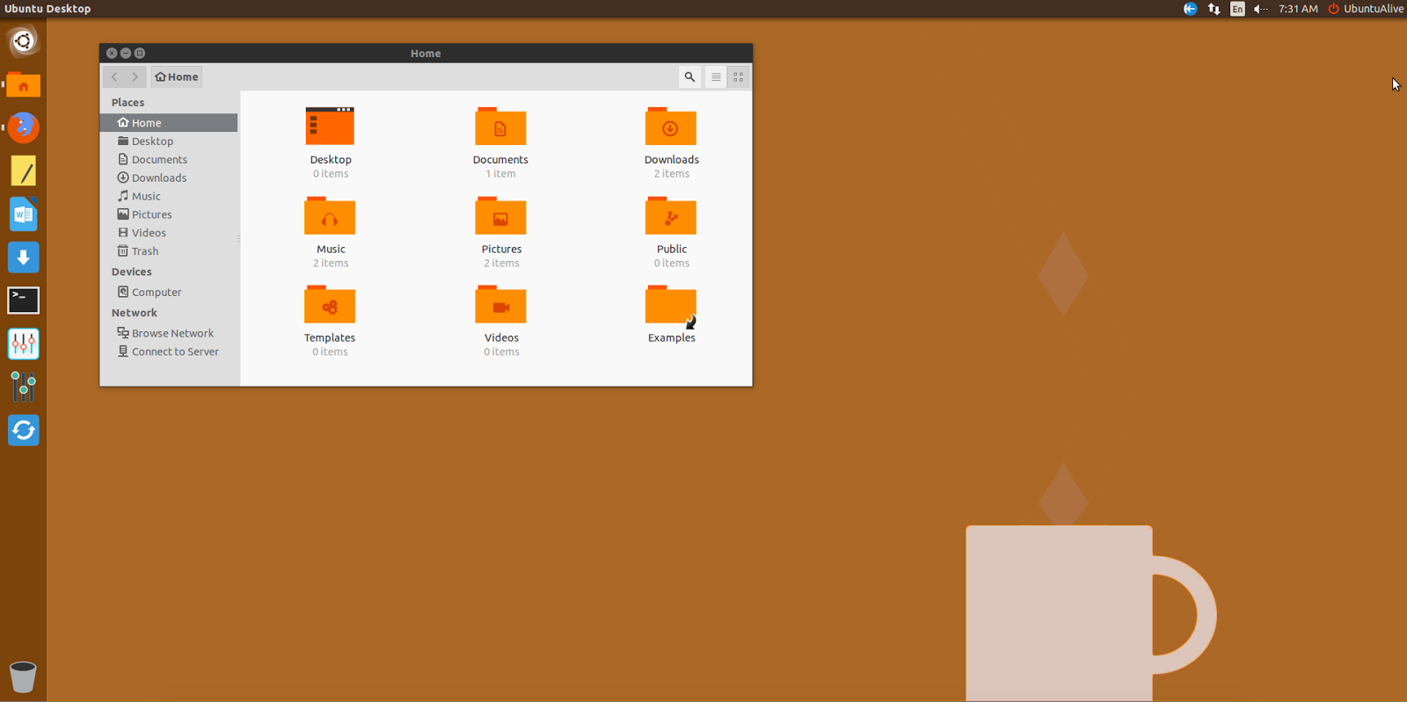Click the Devices sidebar heading
This screenshot has height=702, width=1407.
132,272
